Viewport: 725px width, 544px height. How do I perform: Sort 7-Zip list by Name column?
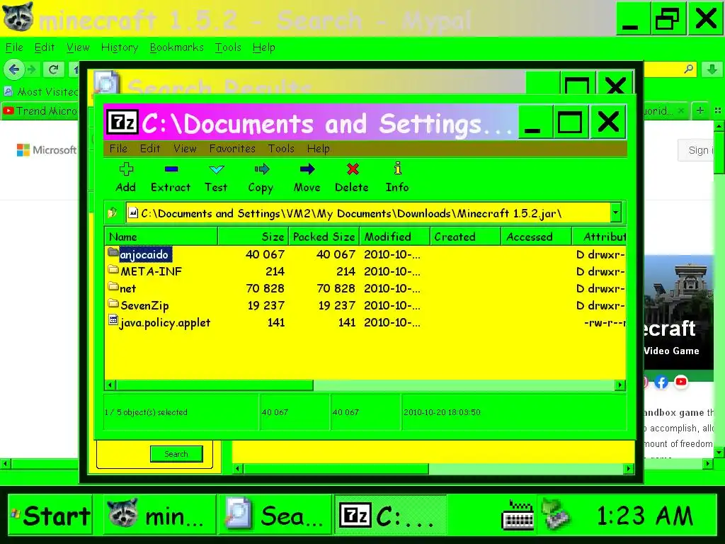161,237
